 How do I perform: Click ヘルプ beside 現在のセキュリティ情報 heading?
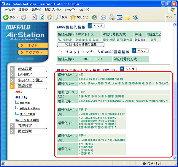click(128, 69)
